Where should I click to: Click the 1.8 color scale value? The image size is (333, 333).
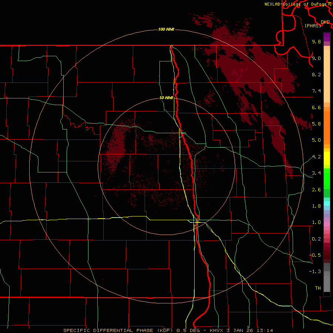point(316,206)
